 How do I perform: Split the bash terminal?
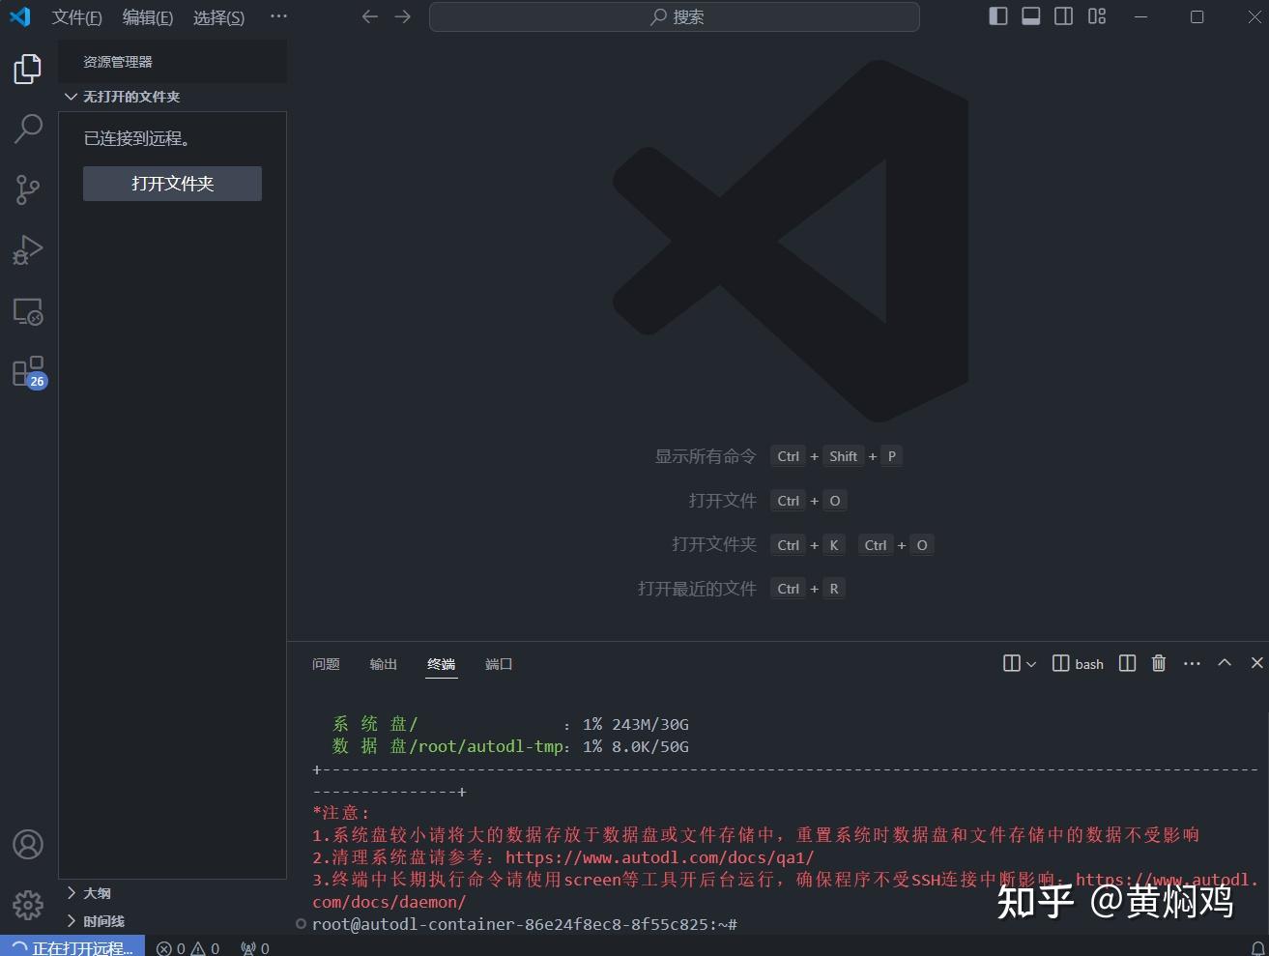[x=1127, y=663]
